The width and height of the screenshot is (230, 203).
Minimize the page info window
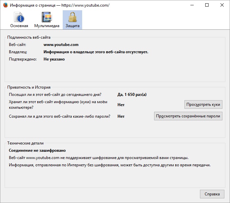click(x=192, y=5)
